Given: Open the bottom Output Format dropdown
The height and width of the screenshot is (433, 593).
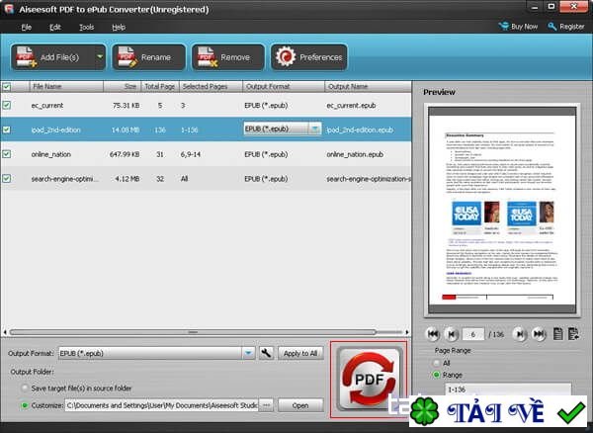Looking at the screenshot, I should pos(248,353).
